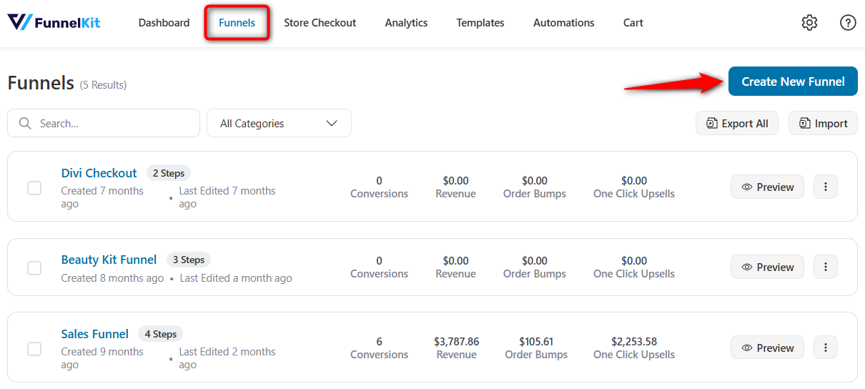Tick the Sales Funnel checkbox
Viewport: 865px width, 389px height.
coord(34,349)
